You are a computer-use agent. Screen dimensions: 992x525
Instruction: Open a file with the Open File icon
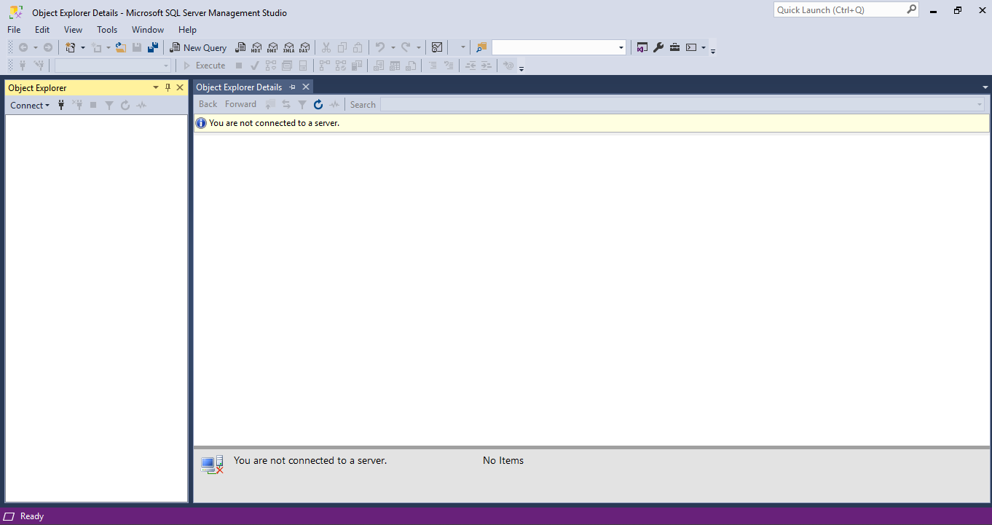[121, 47]
